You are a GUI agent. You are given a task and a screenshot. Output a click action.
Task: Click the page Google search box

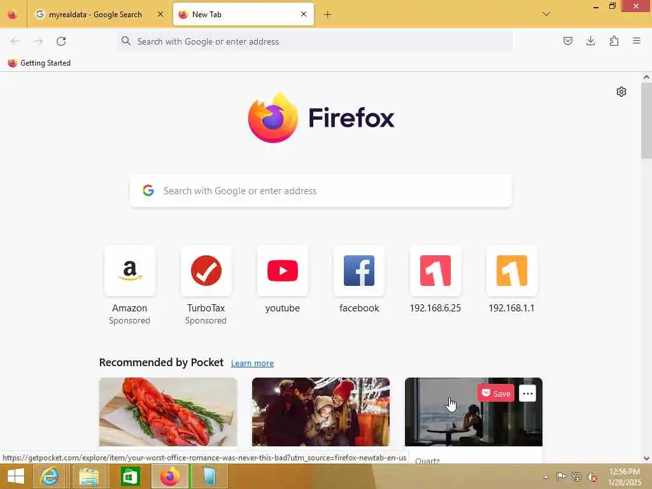tap(321, 190)
